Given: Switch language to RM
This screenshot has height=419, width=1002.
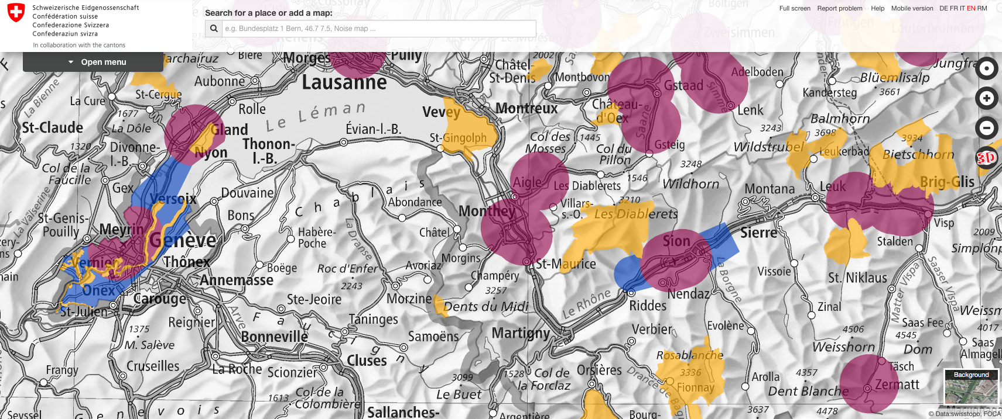Looking at the screenshot, I should pyautogui.click(x=982, y=8).
